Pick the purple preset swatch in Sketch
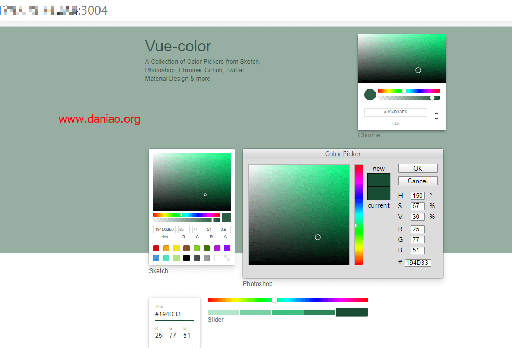512x348 pixels. (x=227, y=248)
